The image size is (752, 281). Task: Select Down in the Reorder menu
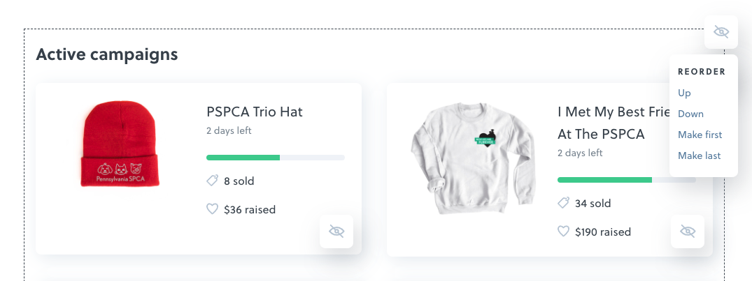pos(690,114)
